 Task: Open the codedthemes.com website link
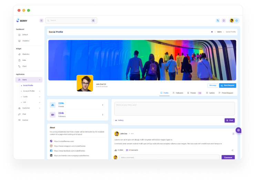[x=64, y=141]
